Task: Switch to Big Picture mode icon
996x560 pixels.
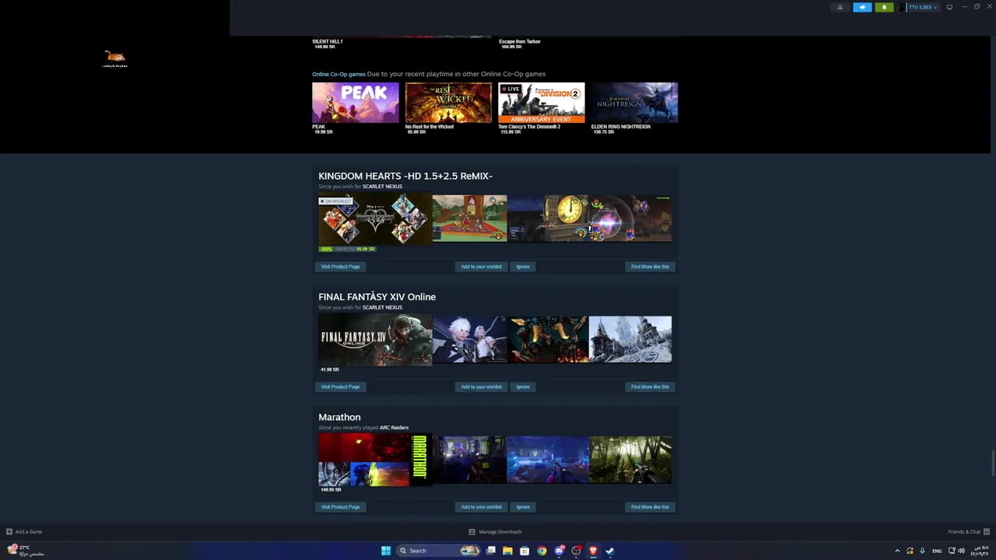Action: pos(949,7)
